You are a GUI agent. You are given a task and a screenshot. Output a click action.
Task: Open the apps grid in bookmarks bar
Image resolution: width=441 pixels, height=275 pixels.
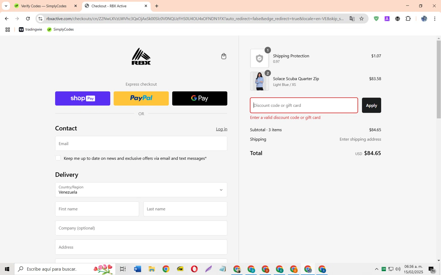8,29
